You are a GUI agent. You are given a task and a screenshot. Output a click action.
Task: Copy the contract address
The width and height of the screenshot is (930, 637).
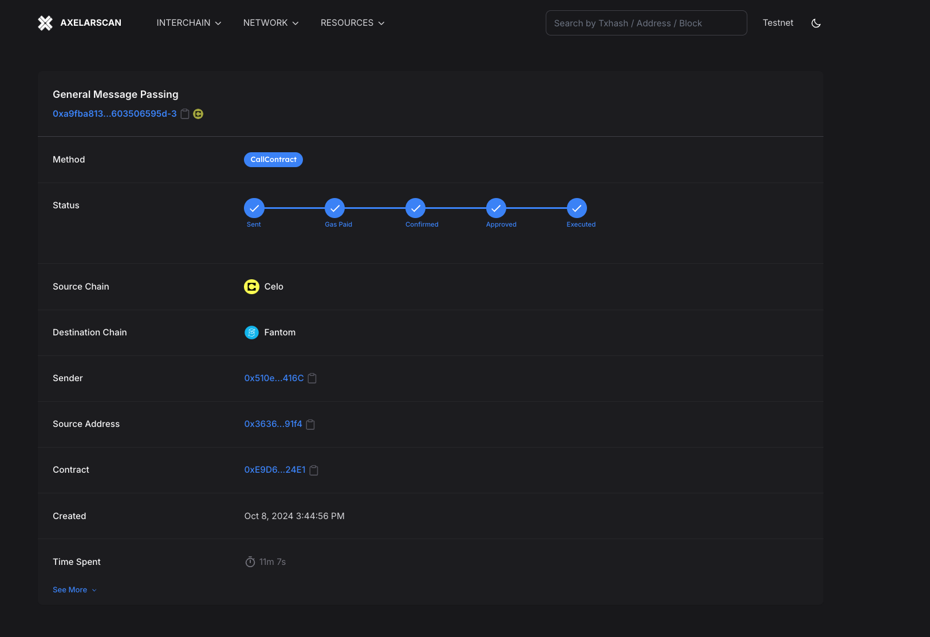[314, 470]
